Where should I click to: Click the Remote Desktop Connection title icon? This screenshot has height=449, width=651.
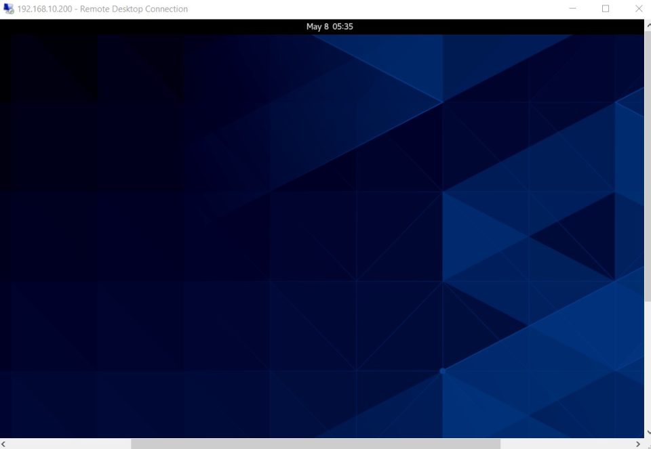click(x=9, y=9)
